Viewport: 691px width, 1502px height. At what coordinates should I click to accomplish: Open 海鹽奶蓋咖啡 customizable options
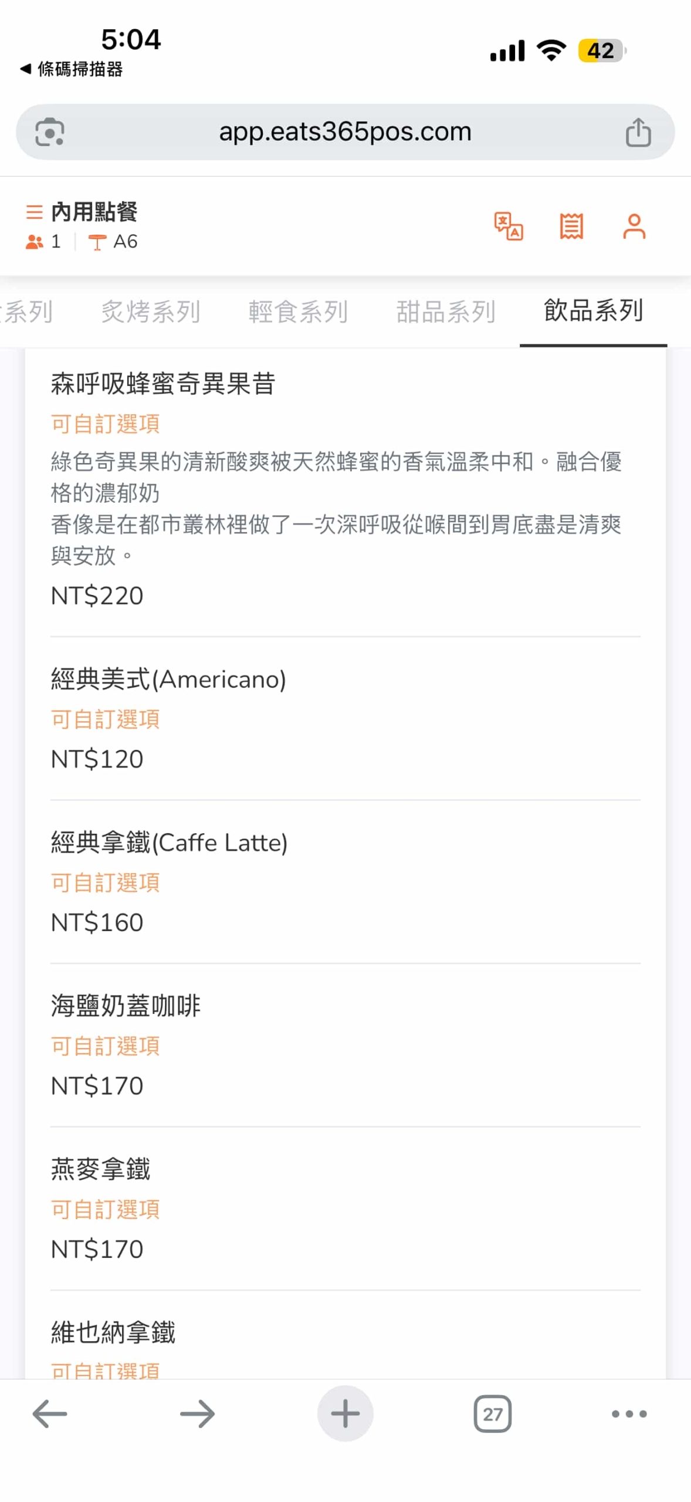click(106, 1046)
